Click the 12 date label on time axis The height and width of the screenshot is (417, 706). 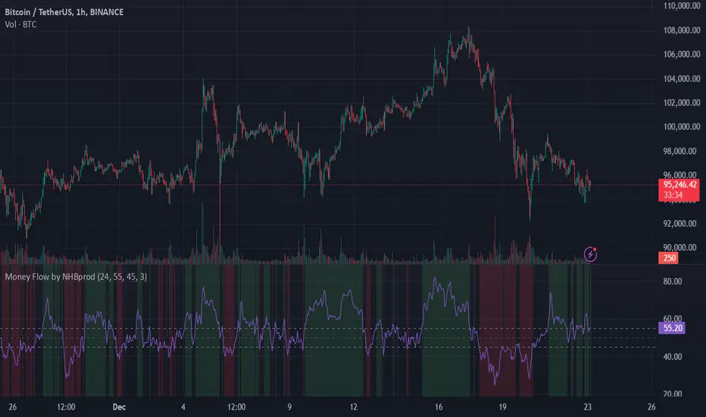pyautogui.click(x=354, y=407)
